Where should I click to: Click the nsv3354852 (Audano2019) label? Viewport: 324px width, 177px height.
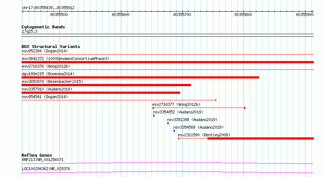pyautogui.click(x=178, y=112)
